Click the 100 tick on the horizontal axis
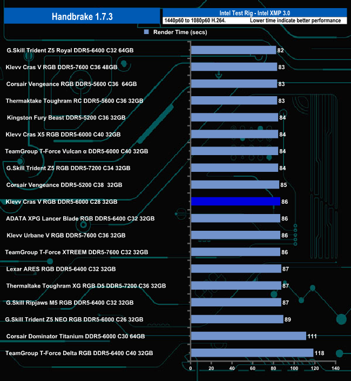This screenshot has height=381, width=351. coord(294,369)
